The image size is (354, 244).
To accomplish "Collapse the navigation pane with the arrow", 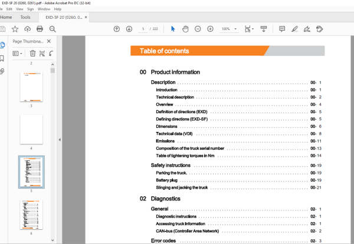I will (x=60, y=140).
